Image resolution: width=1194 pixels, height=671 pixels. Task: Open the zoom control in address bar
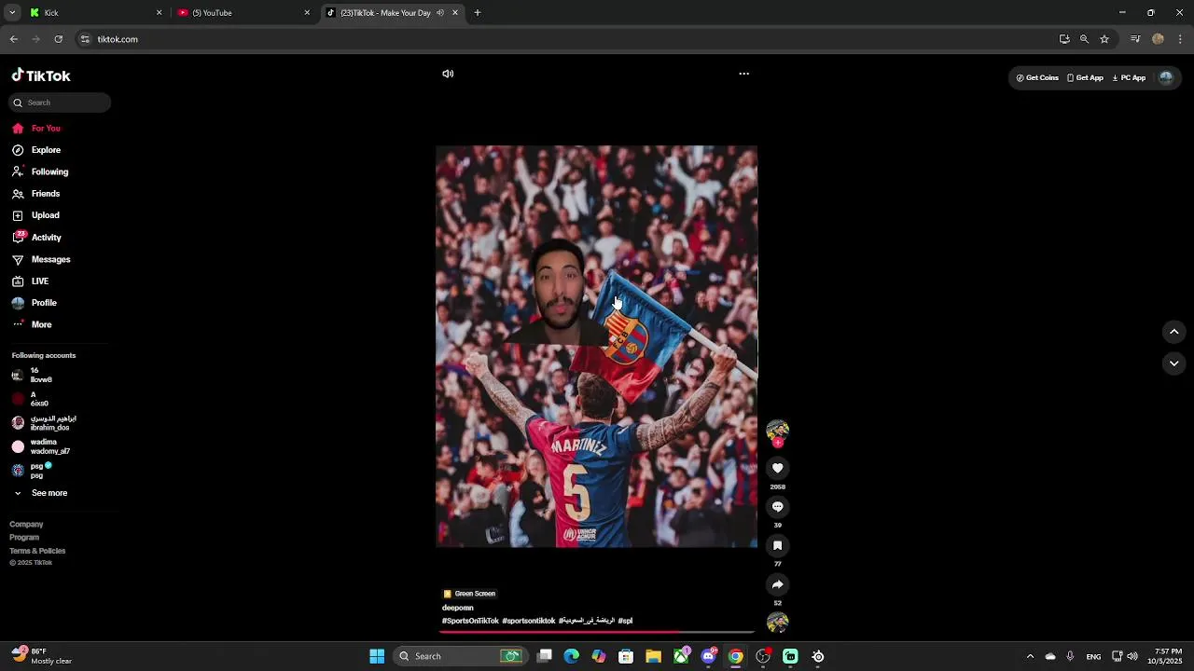pos(1084,39)
